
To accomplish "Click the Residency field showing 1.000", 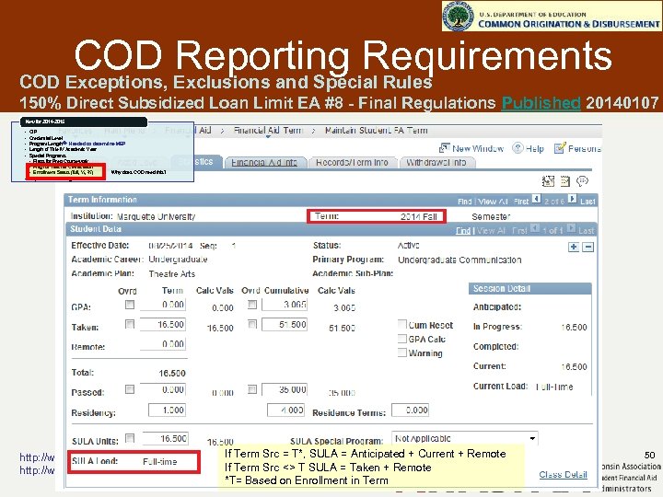I will [x=167, y=410].
